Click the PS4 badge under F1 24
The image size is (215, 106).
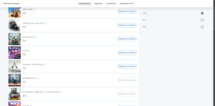point(24,54)
